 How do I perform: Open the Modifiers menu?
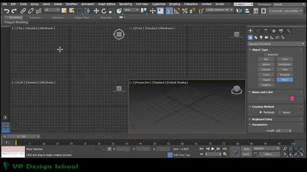pyautogui.click(x=71, y=4)
